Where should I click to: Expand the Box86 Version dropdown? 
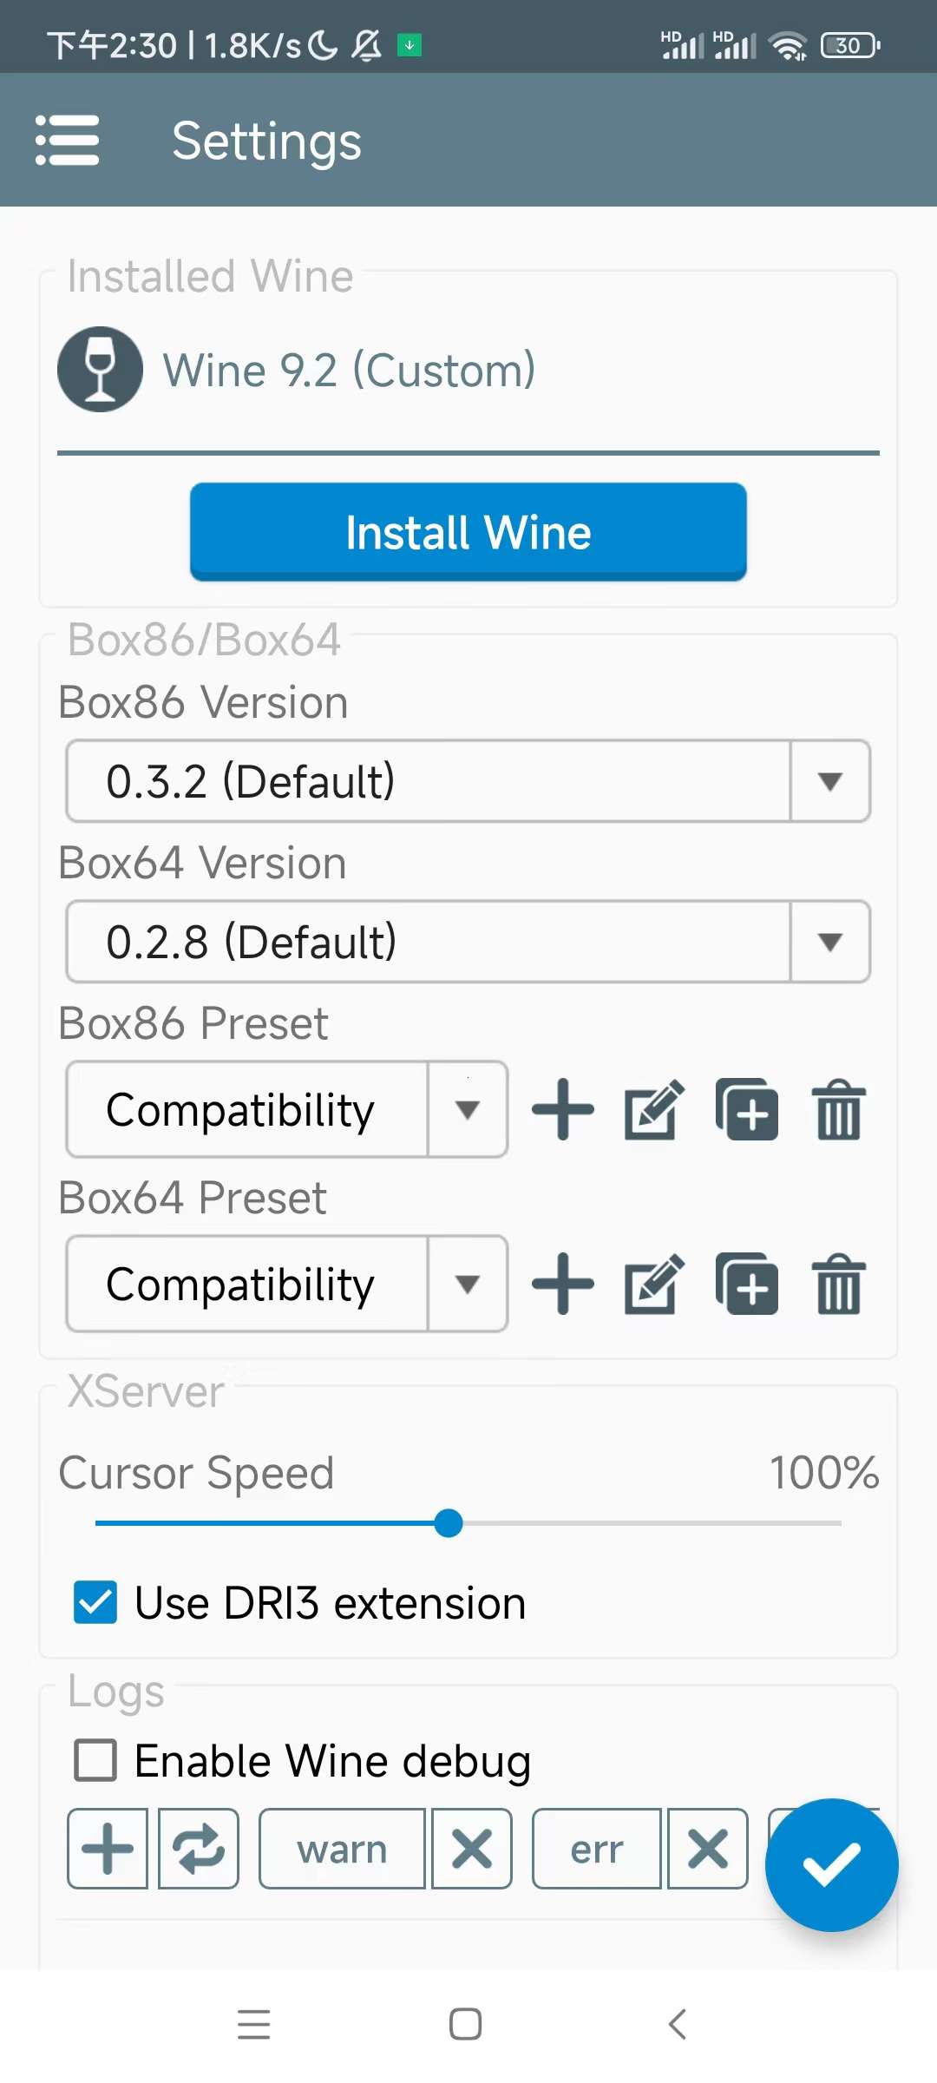click(468, 781)
